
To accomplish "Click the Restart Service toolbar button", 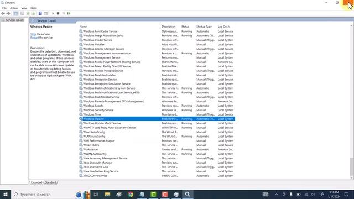I will coord(69,13).
